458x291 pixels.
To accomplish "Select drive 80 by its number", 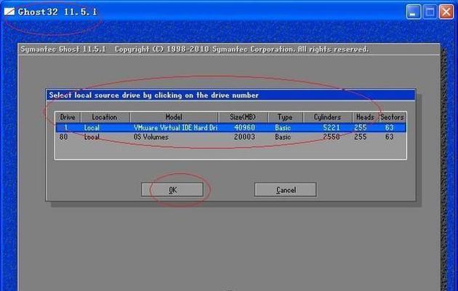I will tap(63, 137).
